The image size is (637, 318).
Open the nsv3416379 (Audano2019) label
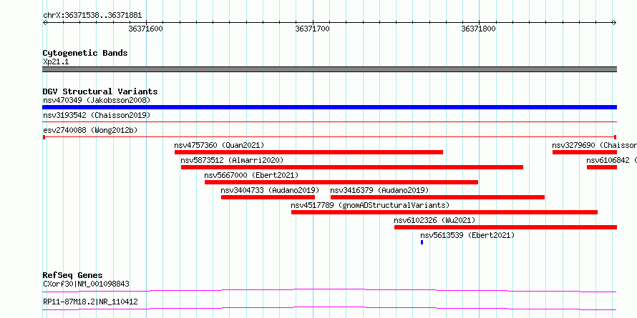pyautogui.click(x=380, y=190)
